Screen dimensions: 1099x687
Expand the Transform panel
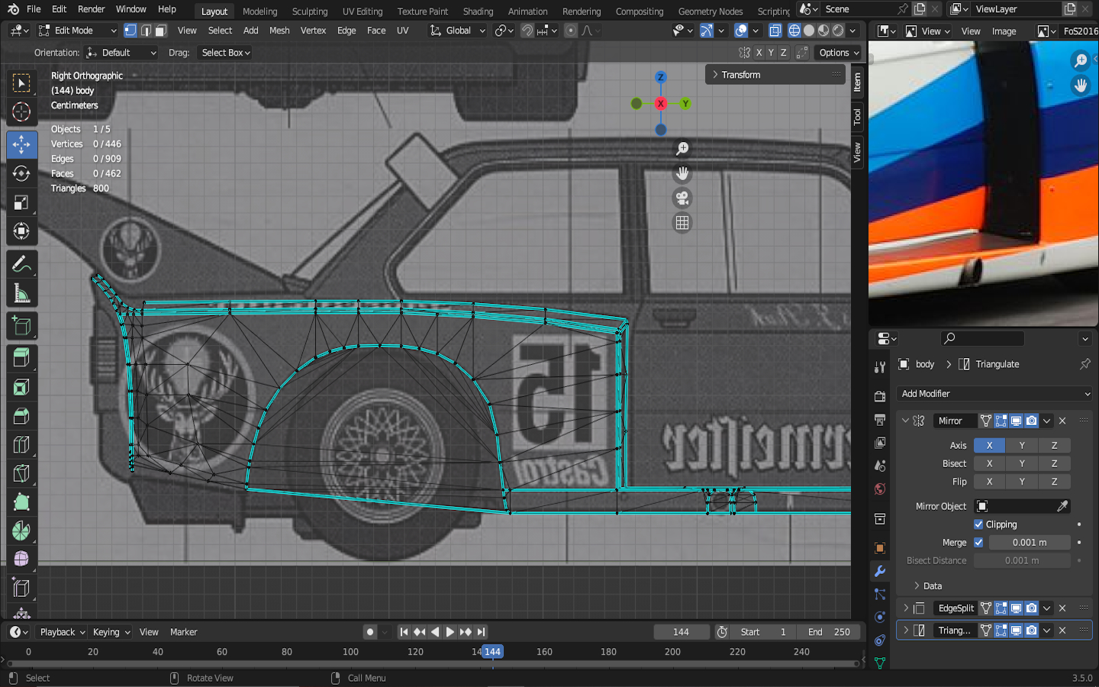(715, 75)
